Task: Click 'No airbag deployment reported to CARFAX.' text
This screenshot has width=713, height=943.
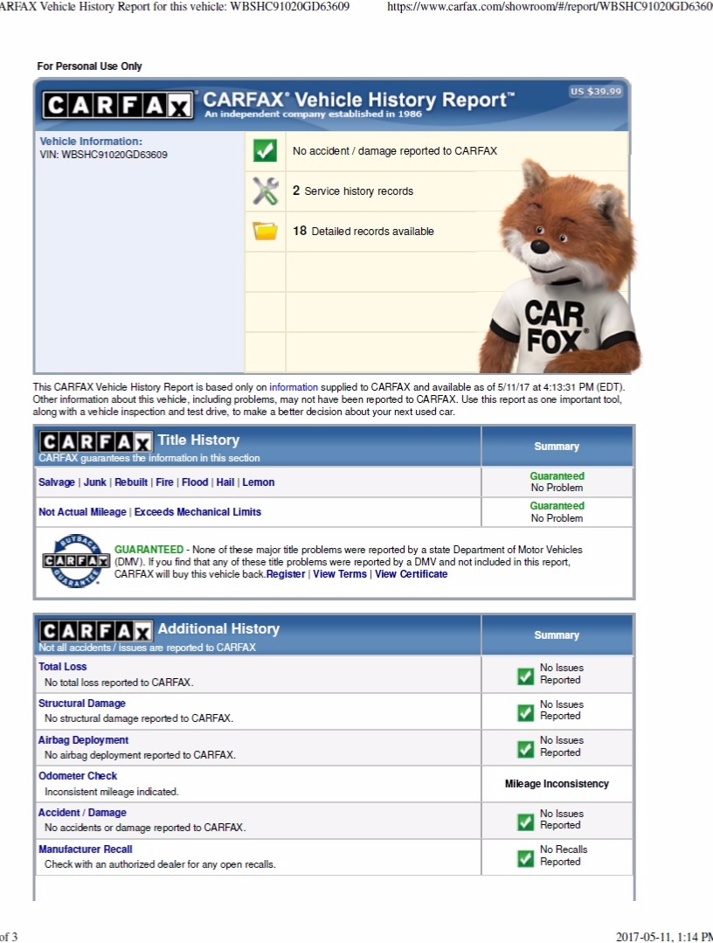Action: (140, 755)
